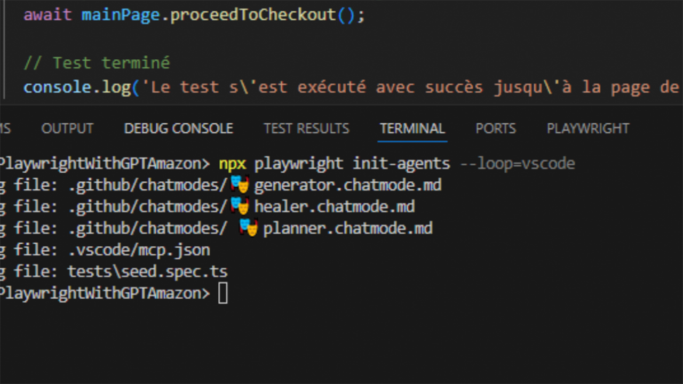
Task: Click the --loop=vscode argument in terminal
Action: pyautogui.click(x=517, y=163)
